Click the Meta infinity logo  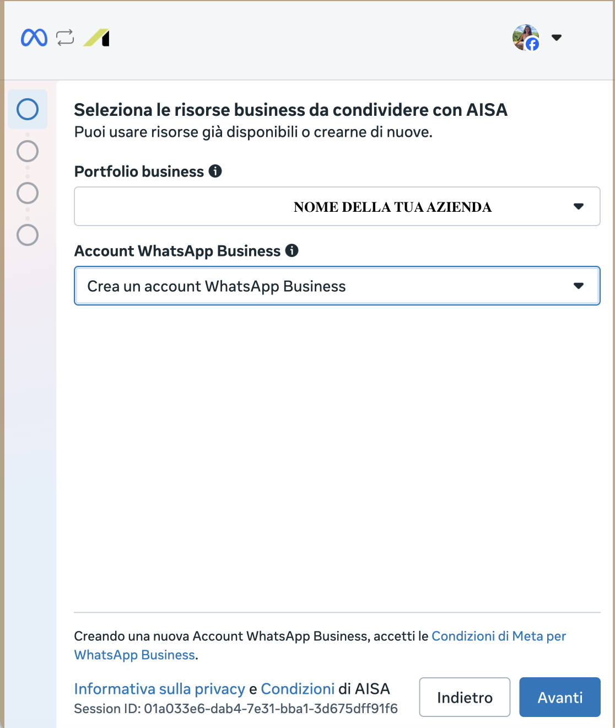[34, 38]
